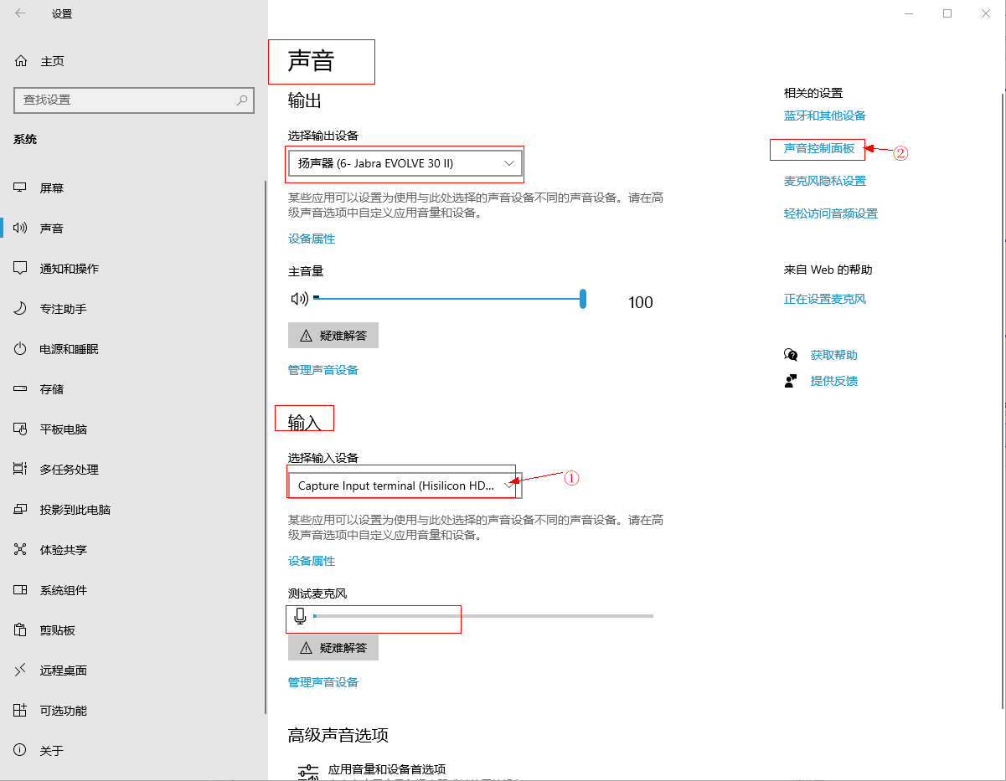Click the 提供反馈 person icon
This screenshot has height=781, width=1006.
(791, 381)
